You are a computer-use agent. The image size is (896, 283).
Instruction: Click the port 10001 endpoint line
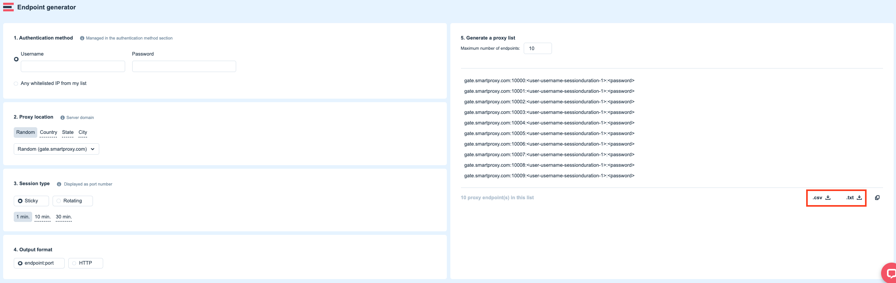pos(549,91)
